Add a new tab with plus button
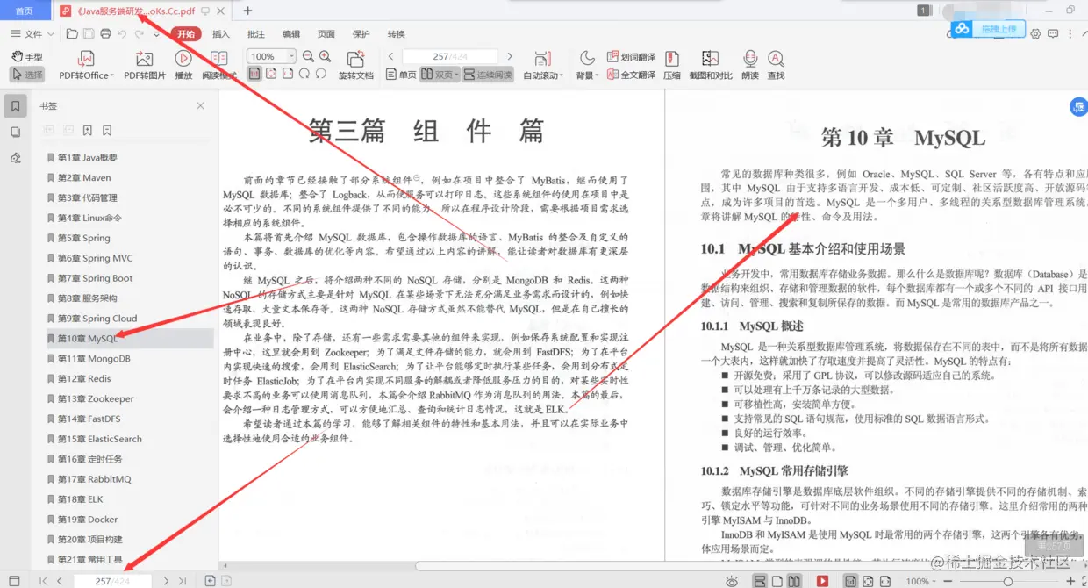The height and width of the screenshot is (588, 1088). [248, 11]
